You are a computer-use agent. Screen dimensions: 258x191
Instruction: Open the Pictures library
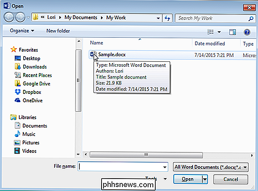click(x=31, y=142)
